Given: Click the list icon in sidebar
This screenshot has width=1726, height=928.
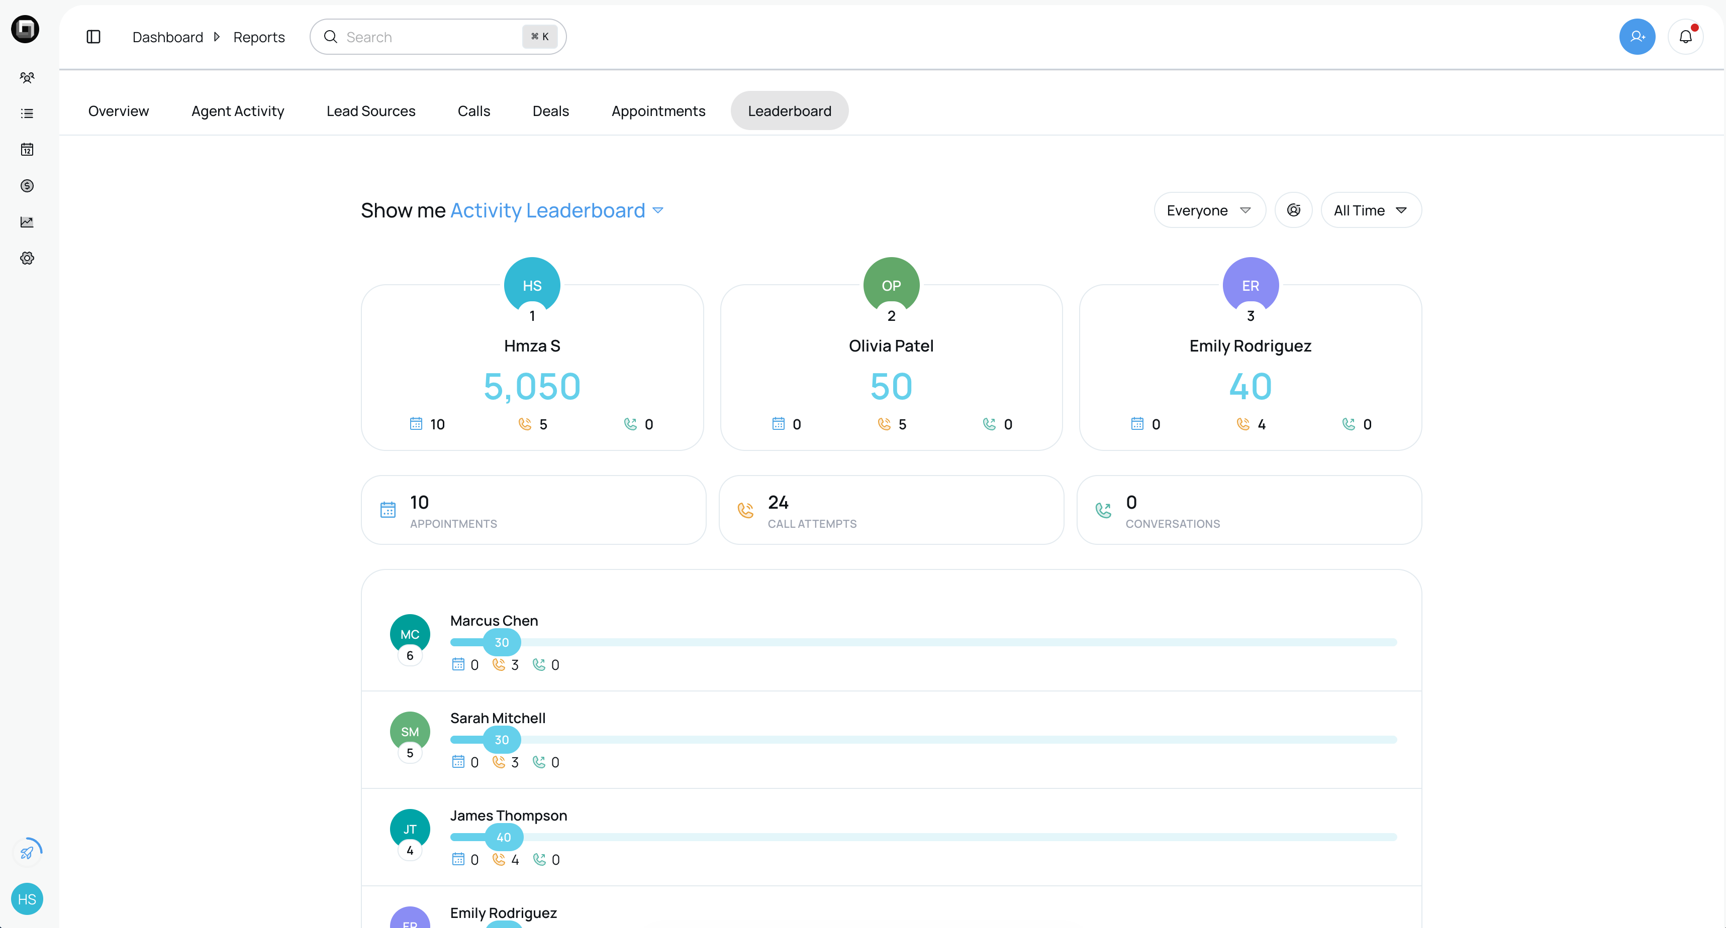Looking at the screenshot, I should [x=27, y=114].
